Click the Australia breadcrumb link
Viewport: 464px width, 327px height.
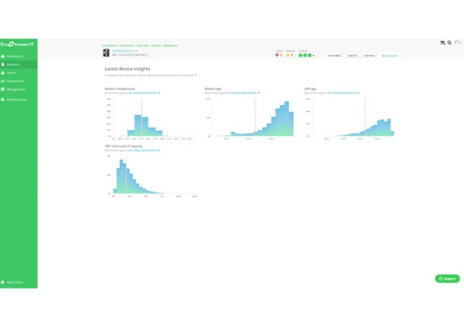142,46
